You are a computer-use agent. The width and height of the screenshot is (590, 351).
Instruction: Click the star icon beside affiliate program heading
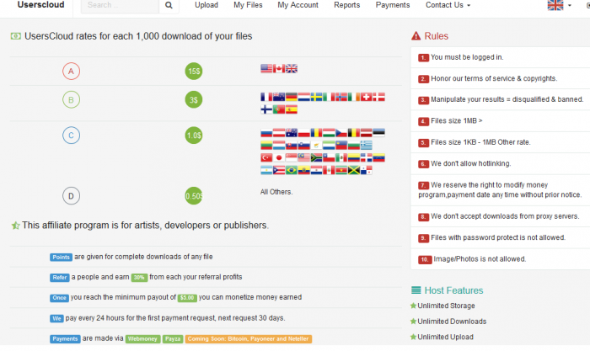point(15,226)
